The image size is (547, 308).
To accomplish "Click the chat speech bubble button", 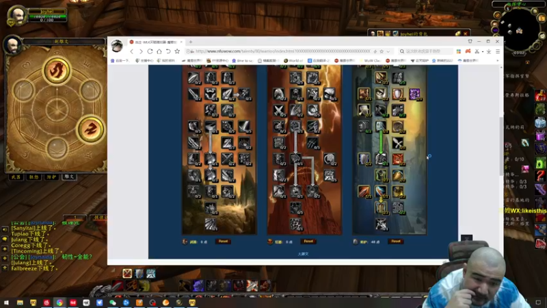I will 5,239.
